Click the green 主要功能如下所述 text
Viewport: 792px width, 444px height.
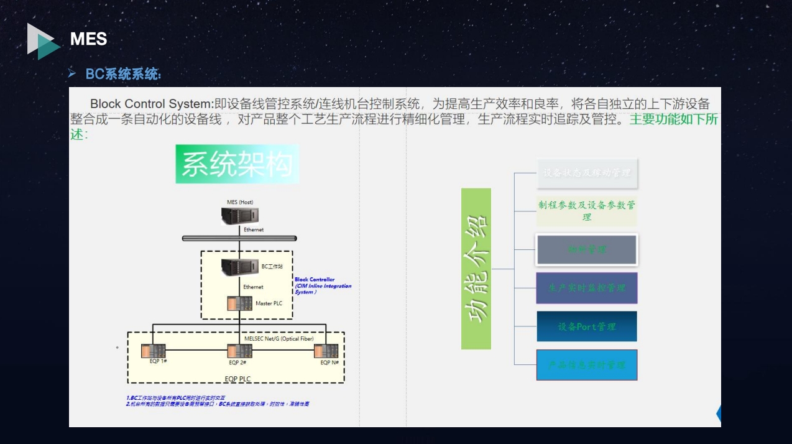(x=394, y=126)
